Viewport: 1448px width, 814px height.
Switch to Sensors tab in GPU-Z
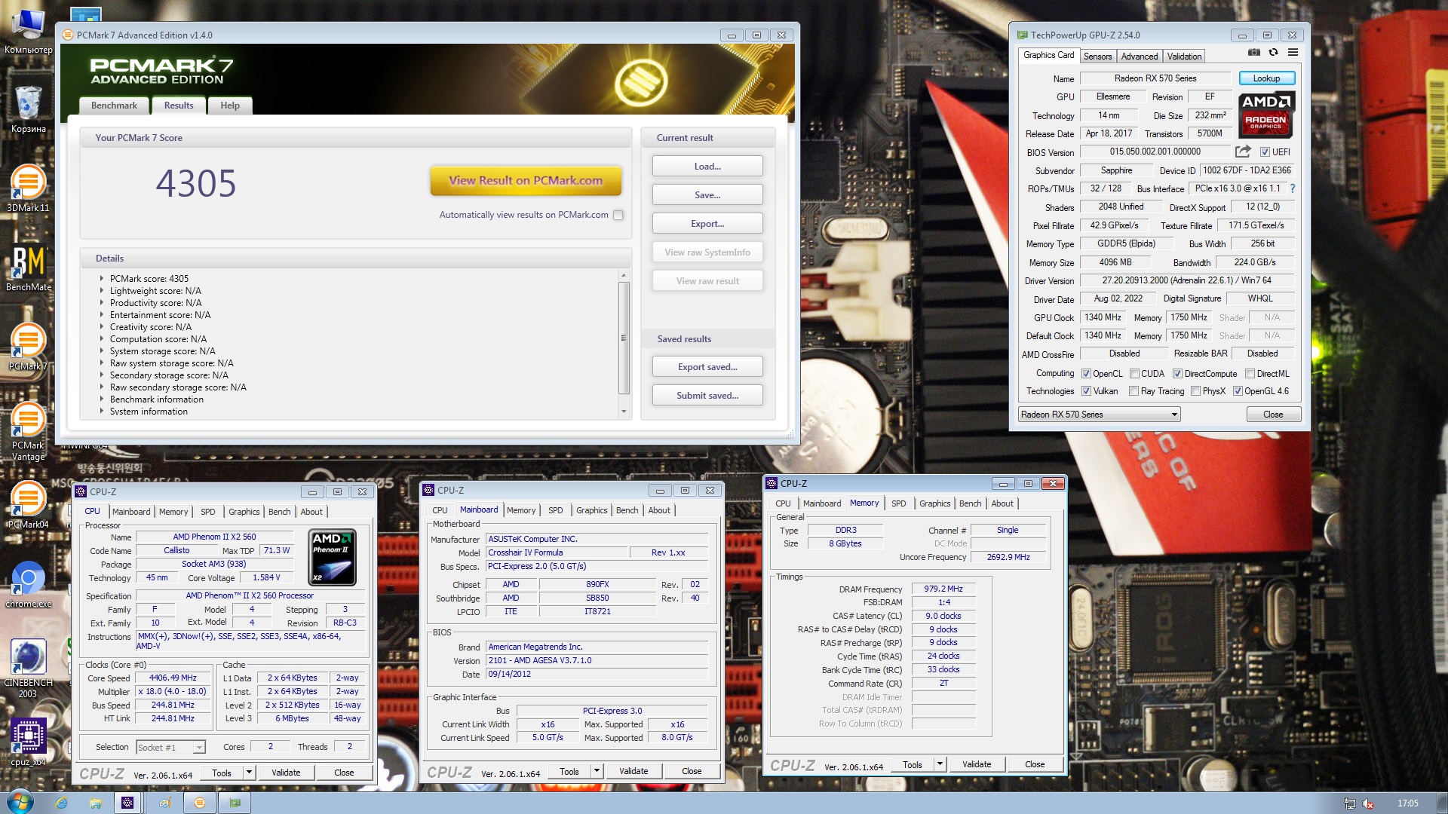pos(1097,57)
